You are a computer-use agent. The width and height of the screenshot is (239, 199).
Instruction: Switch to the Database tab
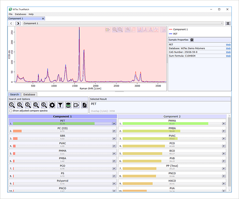coord(29,94)
